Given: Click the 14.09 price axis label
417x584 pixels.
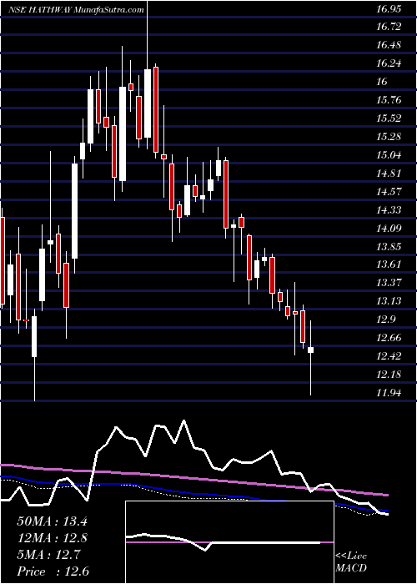Looking at the screenshot, I should (389, 229).
